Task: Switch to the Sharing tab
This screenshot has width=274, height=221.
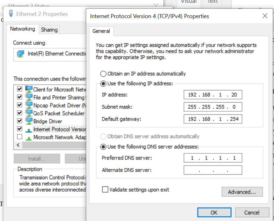Action: (49, 30)
